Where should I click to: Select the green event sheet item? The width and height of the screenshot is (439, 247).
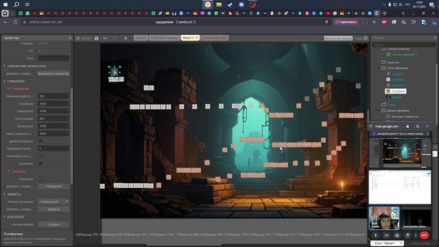pos(401,54)
